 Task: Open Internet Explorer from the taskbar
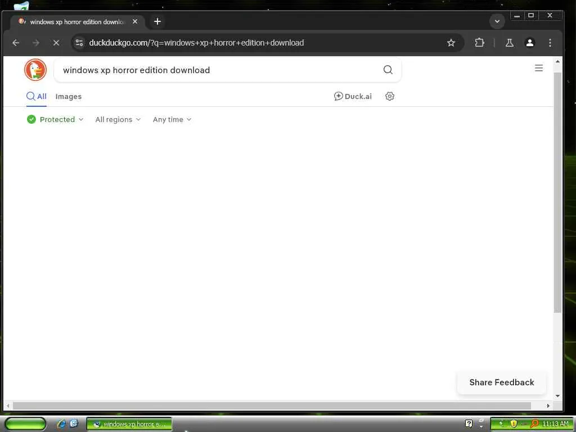coord(61,424)
